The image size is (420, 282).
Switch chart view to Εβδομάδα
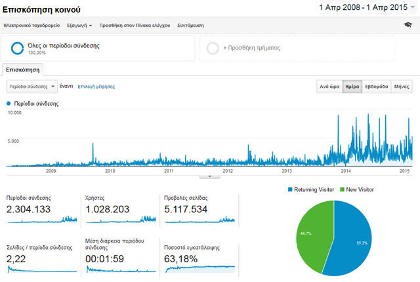coord(377,86)
